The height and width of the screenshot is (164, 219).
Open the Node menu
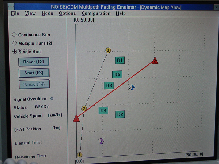pos(47,14)
